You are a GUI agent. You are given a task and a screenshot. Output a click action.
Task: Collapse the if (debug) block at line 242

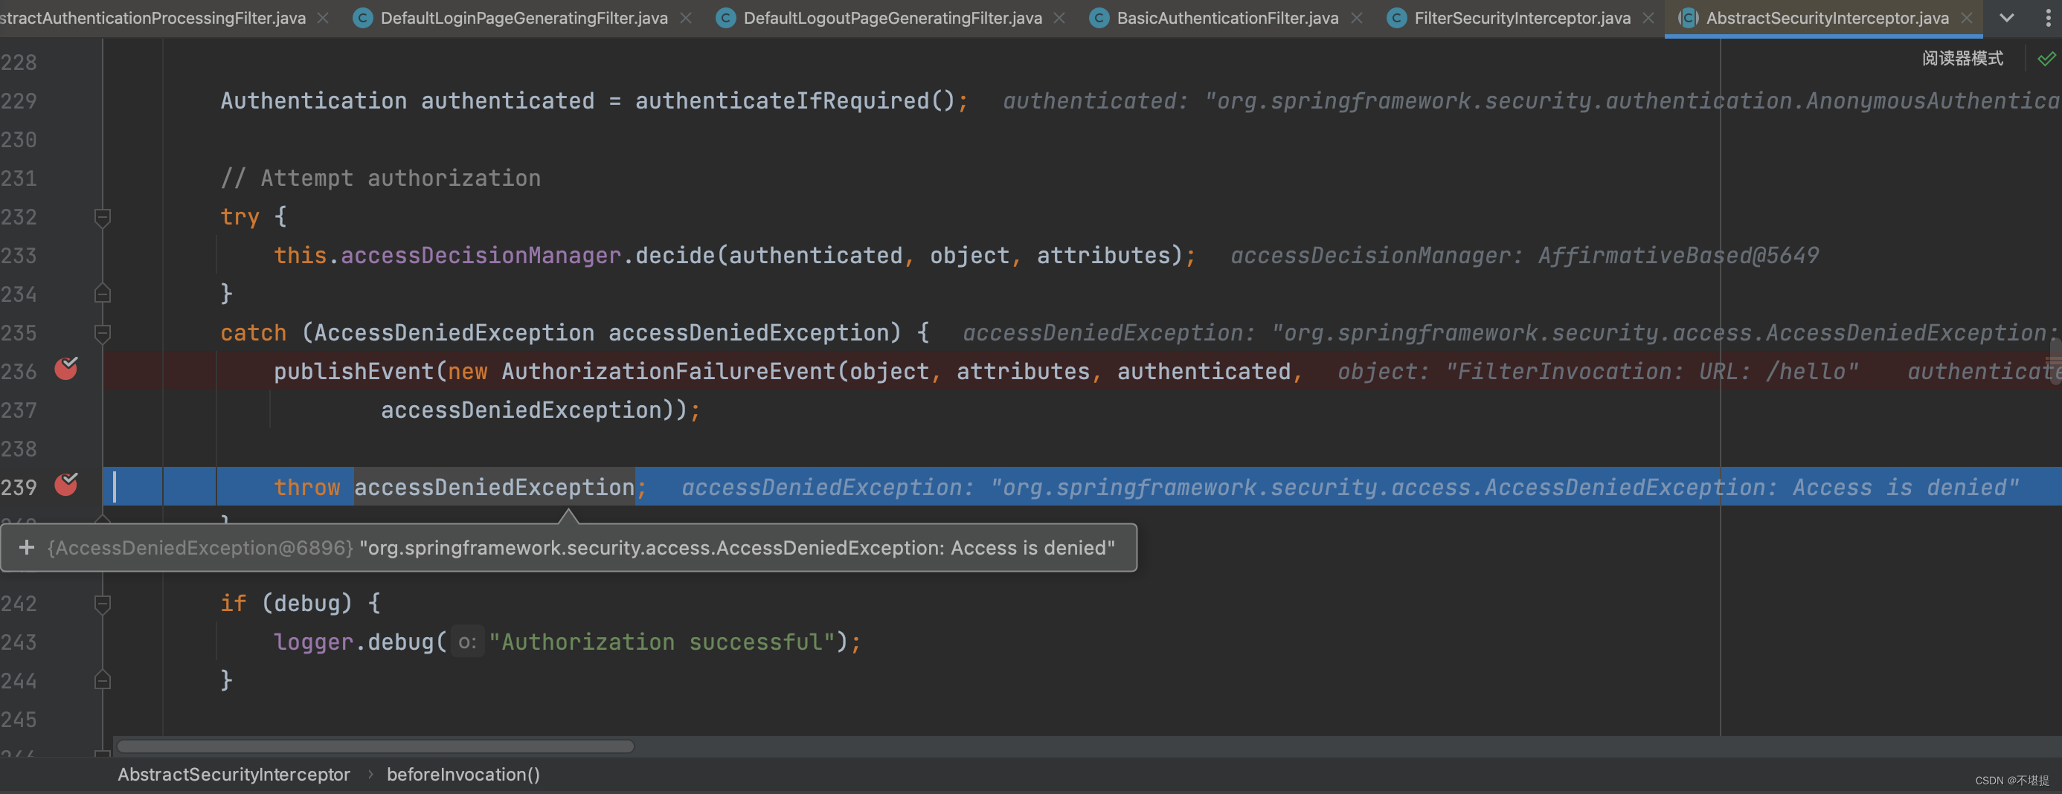[103, 604]
